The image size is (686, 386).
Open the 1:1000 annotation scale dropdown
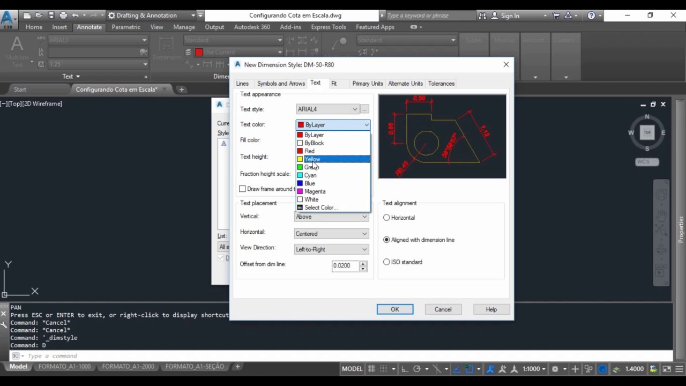[x=535, y=369]
